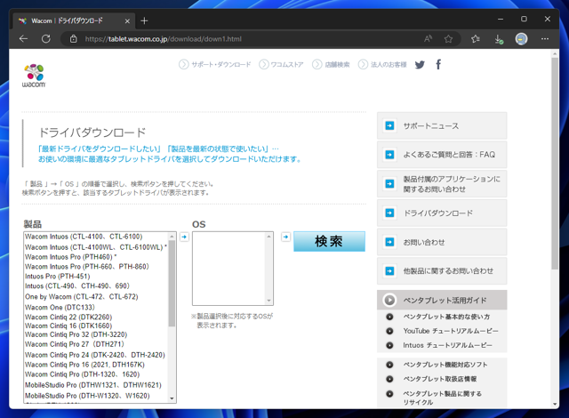This screenshot has width=569, height=418.
Task: Select the Wacom ドライバダウンロード tab
Action: click(x=74, y=20)
